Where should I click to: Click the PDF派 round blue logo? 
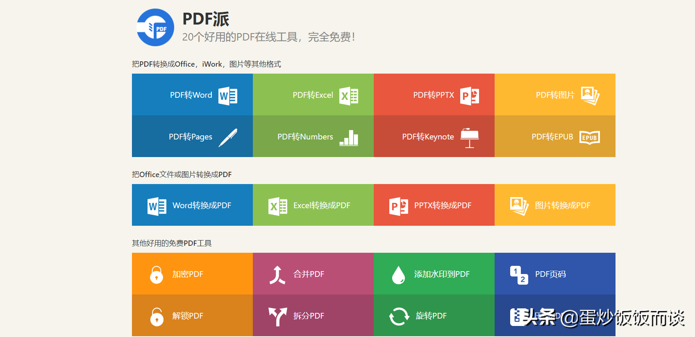pos(155,27)
